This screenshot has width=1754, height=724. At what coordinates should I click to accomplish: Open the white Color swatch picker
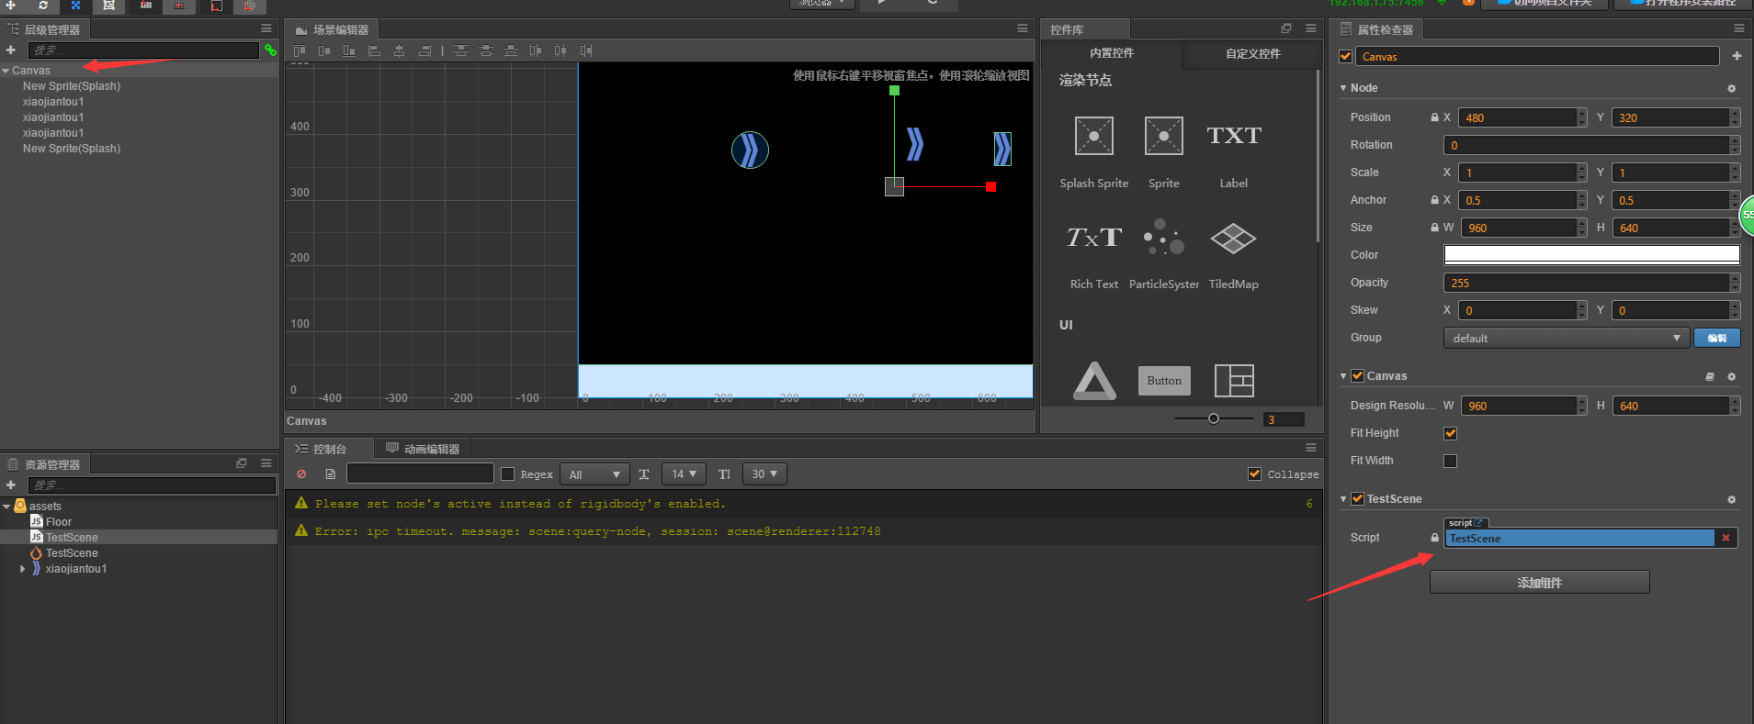click(x=1591, y=255)
